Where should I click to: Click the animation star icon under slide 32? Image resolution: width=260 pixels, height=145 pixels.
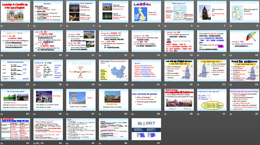(x=231, y=114)
